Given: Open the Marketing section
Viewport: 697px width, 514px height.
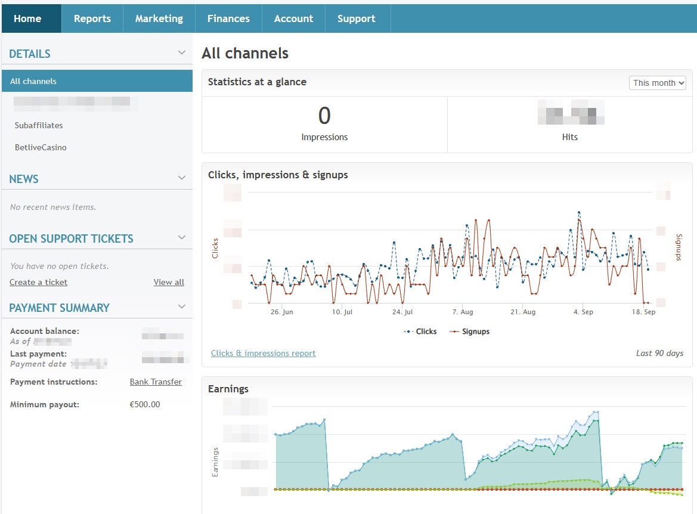Looking at the screenshot, I should (x=159, y=18).
